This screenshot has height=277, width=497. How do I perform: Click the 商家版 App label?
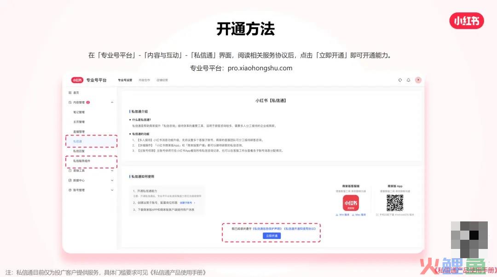pyautogui.click(x=395, y=186)
